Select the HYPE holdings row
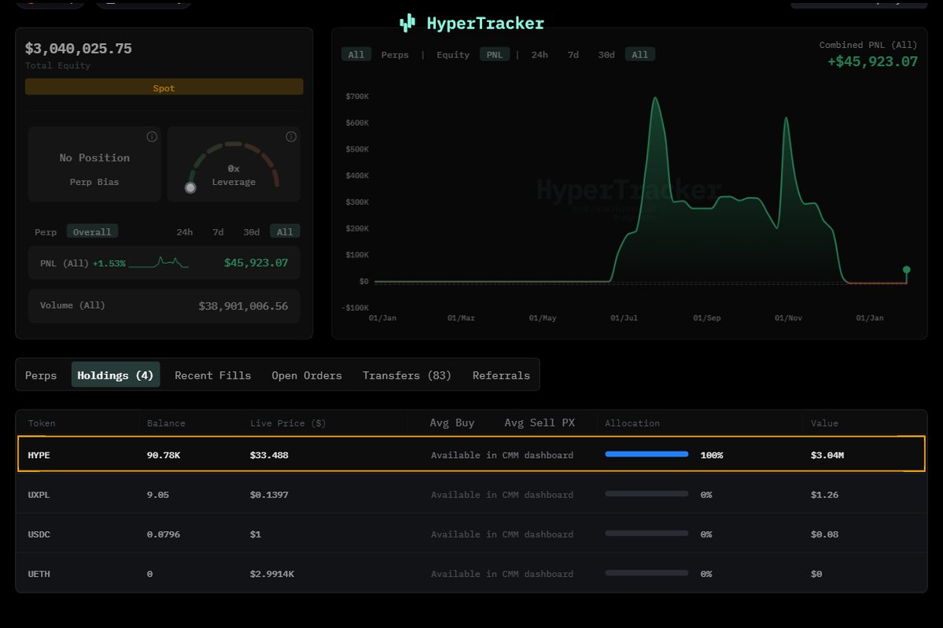 click(470, 455)
